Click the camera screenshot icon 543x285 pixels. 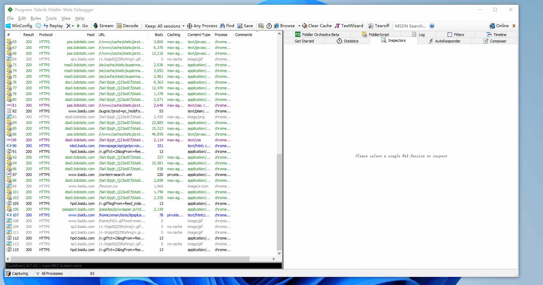point(261,26)
